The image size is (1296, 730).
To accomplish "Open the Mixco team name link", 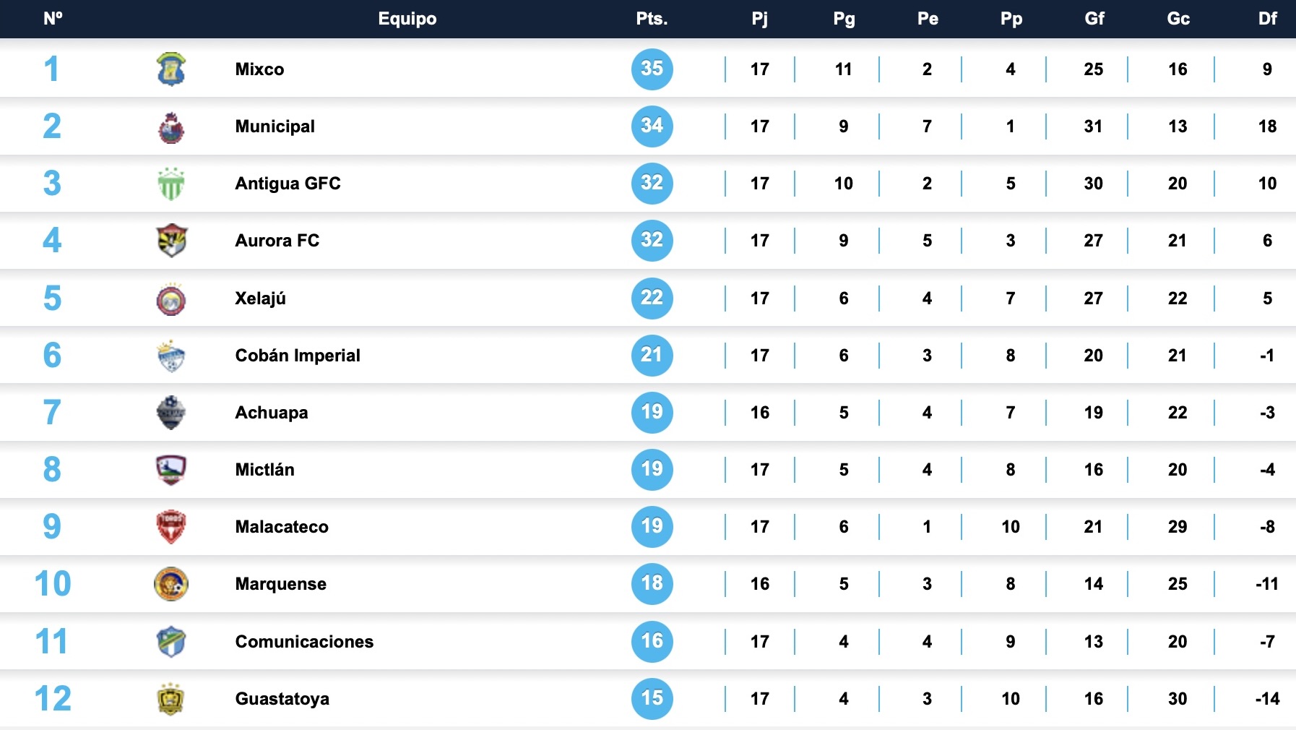I will [259, 69].
